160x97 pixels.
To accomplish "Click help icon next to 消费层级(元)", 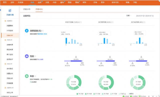I will tap(43, 31).
